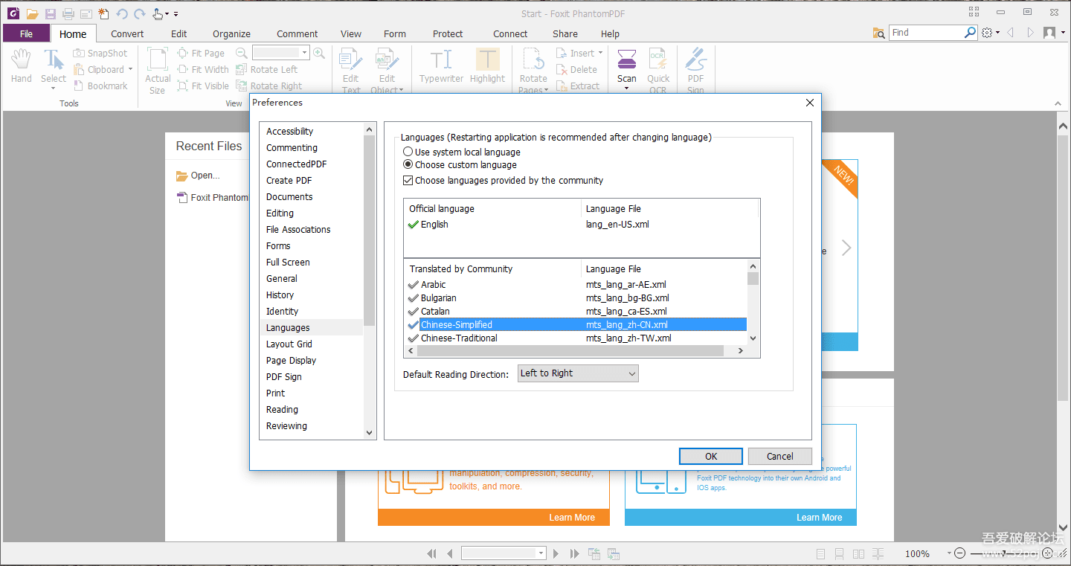Open the PDF Sign tool
Viewport: 1071px width, 566px height.
[695, 71]
